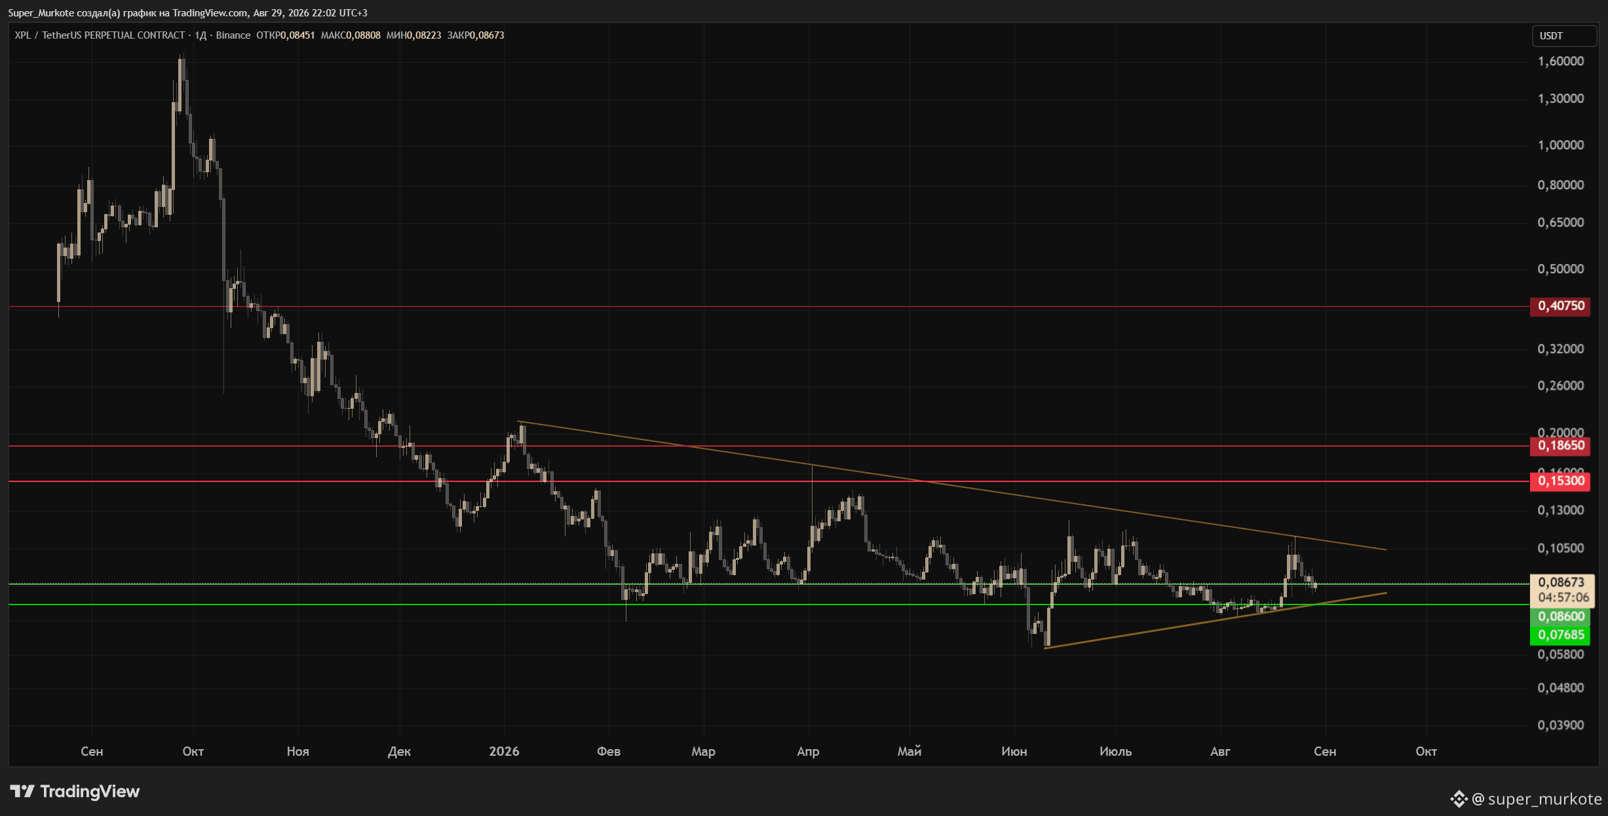The width and height of the screenshot is (1608, 816).
Task: Click the 1,30000 price axis label
Action: coord(1561,99)
